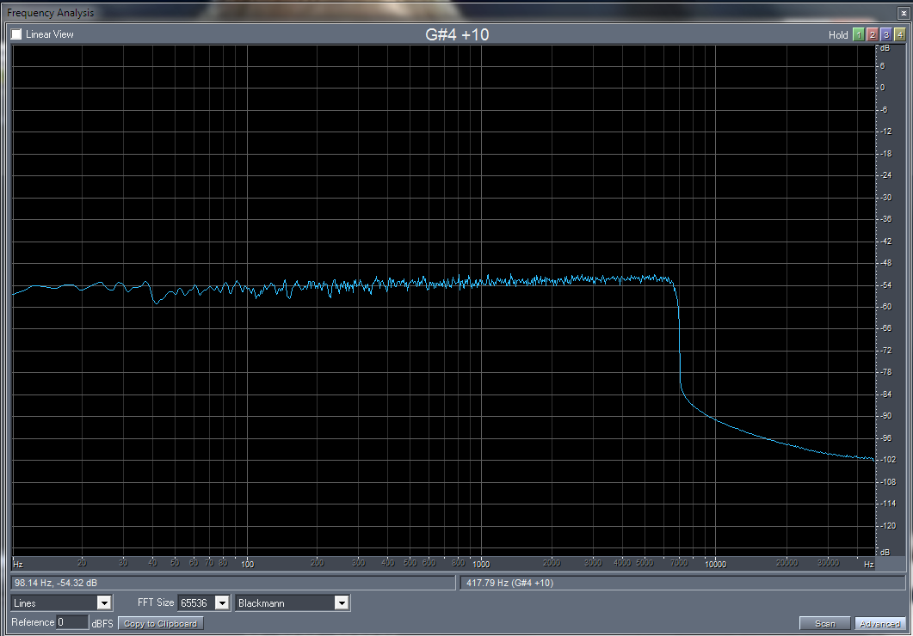The image size is (913, 636).
Task: Click the Advanced button
Action: (879, 623)
